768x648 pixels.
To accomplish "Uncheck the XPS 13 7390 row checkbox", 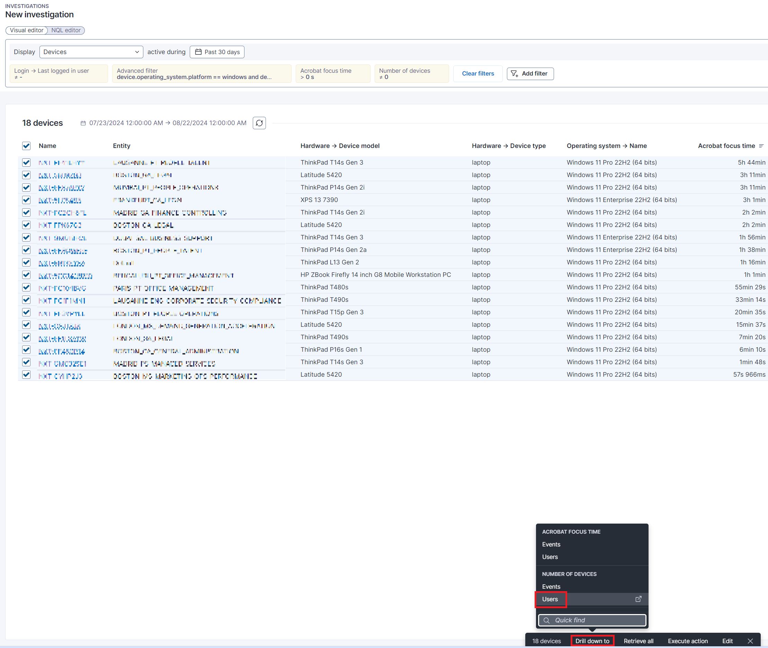I will tap(26, 200).
